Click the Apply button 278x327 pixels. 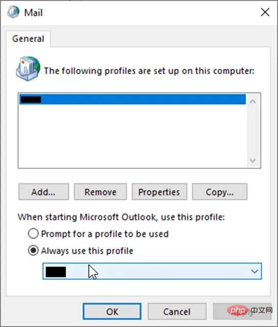pos(242,312)
